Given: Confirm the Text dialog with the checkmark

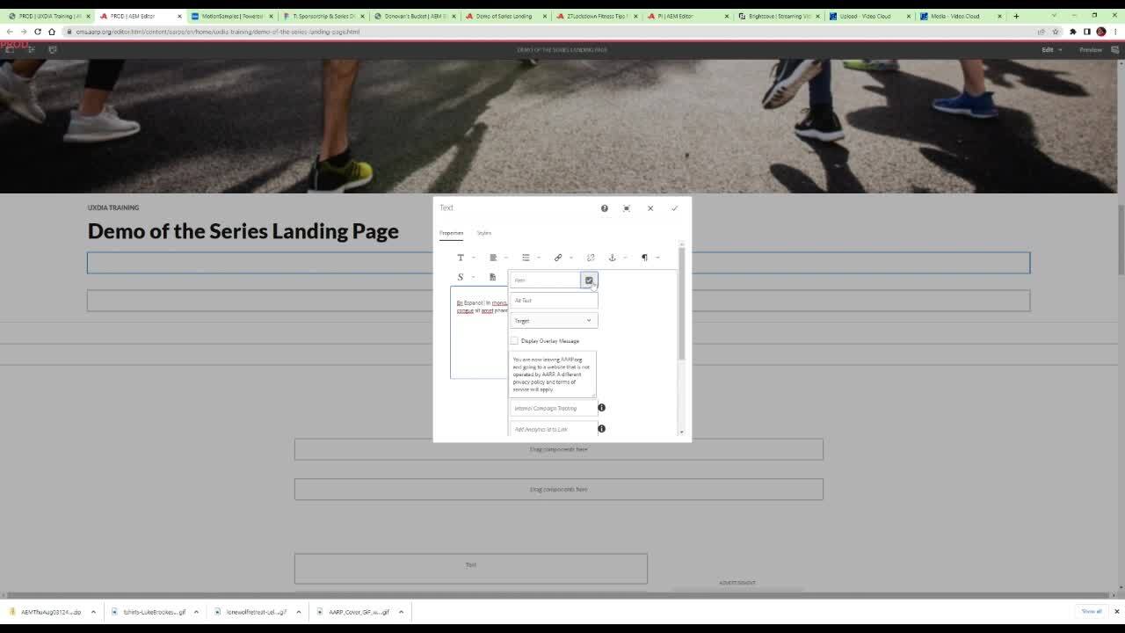Looking at the screenshot, I should click(x=674, y=208).
